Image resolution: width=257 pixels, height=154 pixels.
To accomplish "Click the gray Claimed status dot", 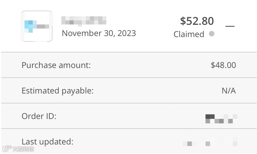I will (212, 34).
